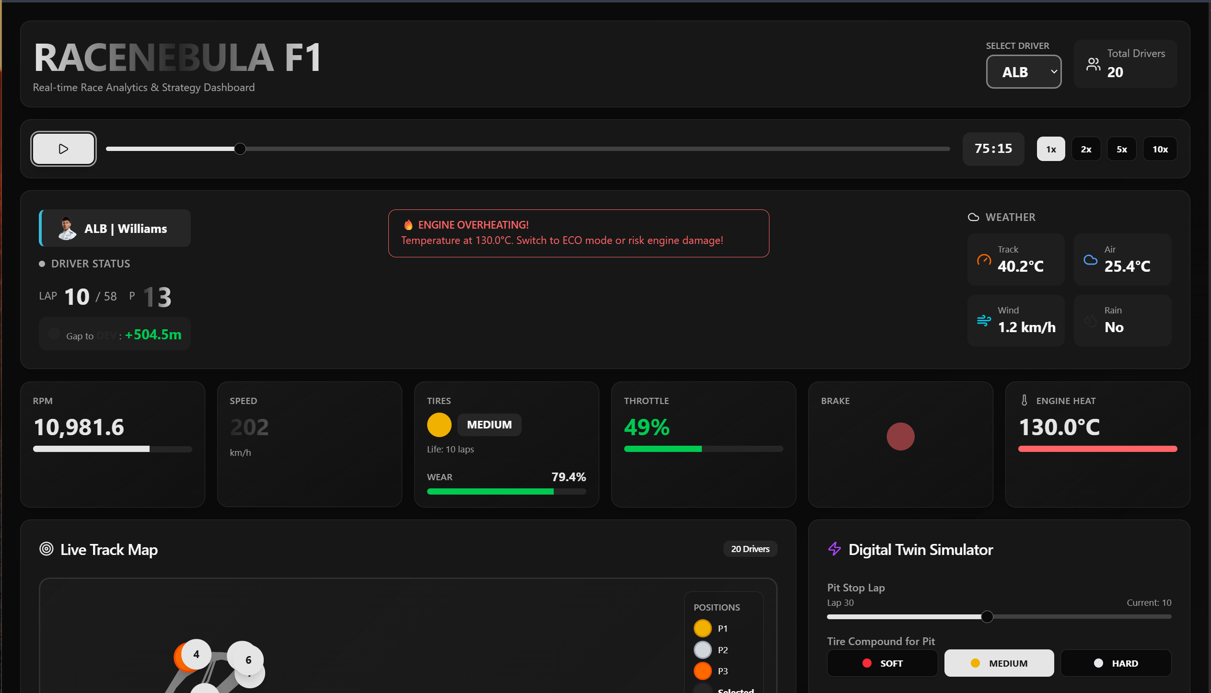Click the race timeline slider handle

pos(240,149)
